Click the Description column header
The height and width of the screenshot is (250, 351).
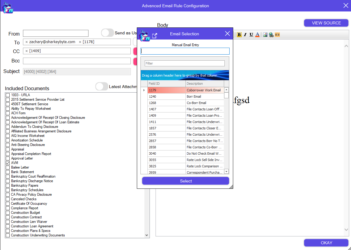click(x=204, y=84)
